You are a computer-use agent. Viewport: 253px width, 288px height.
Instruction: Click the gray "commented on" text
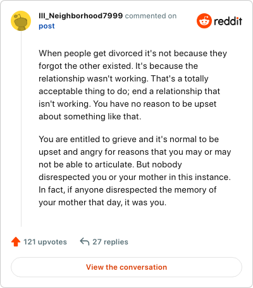(x=151, y=16)
